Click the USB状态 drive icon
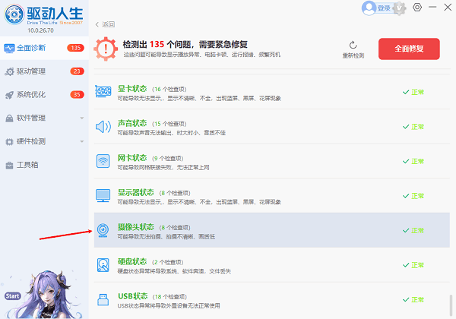Screen dimensions: 456x319 click(103, 299)
